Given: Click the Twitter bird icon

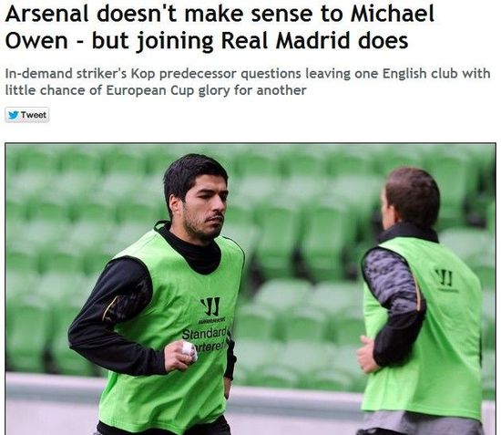Looking at the screenshot, I should [x=13, y=115].
